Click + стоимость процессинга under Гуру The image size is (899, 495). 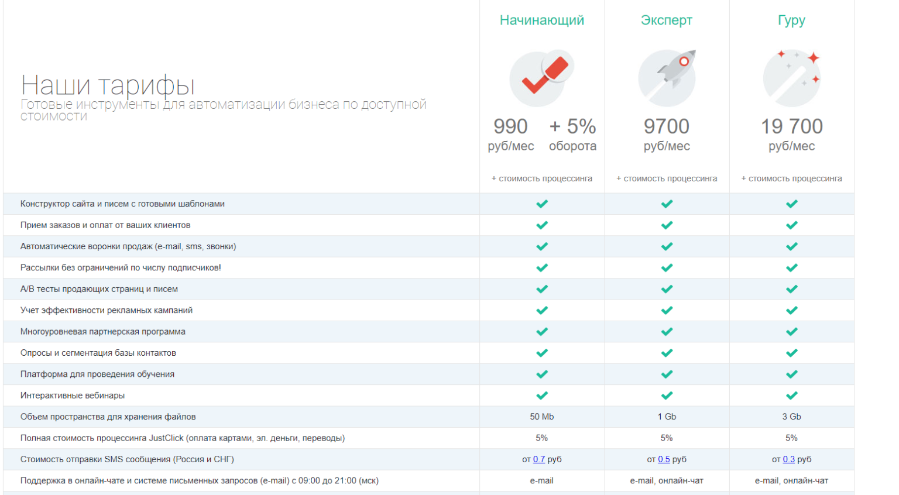click(x=792, y=178)
